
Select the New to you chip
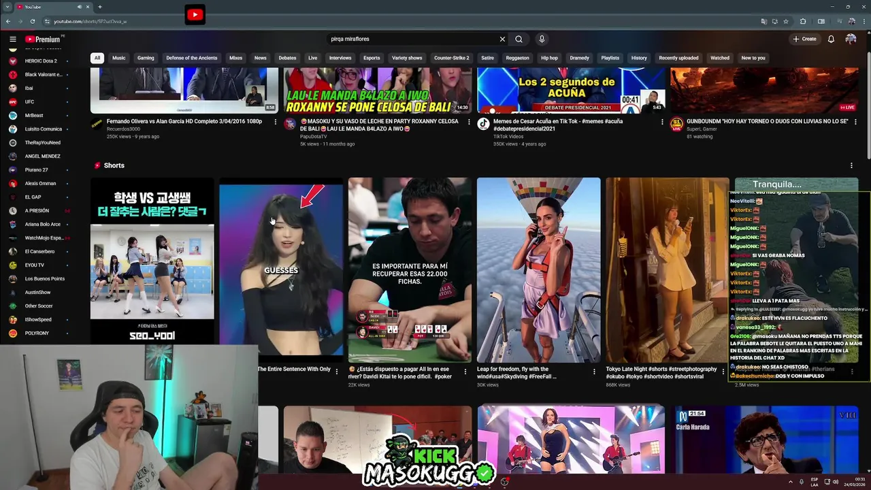point(753,58)
